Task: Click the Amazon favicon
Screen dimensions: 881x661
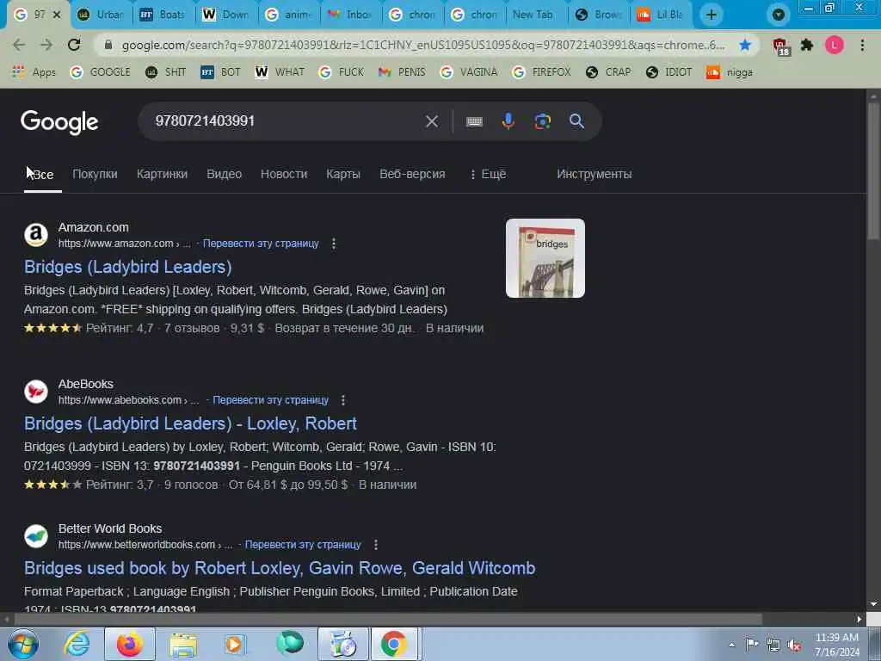Action: pos(36,235)
